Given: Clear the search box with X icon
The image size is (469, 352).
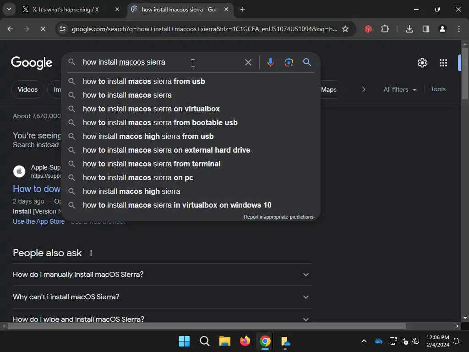Looking at the screenshot, I should coord(248,62).
